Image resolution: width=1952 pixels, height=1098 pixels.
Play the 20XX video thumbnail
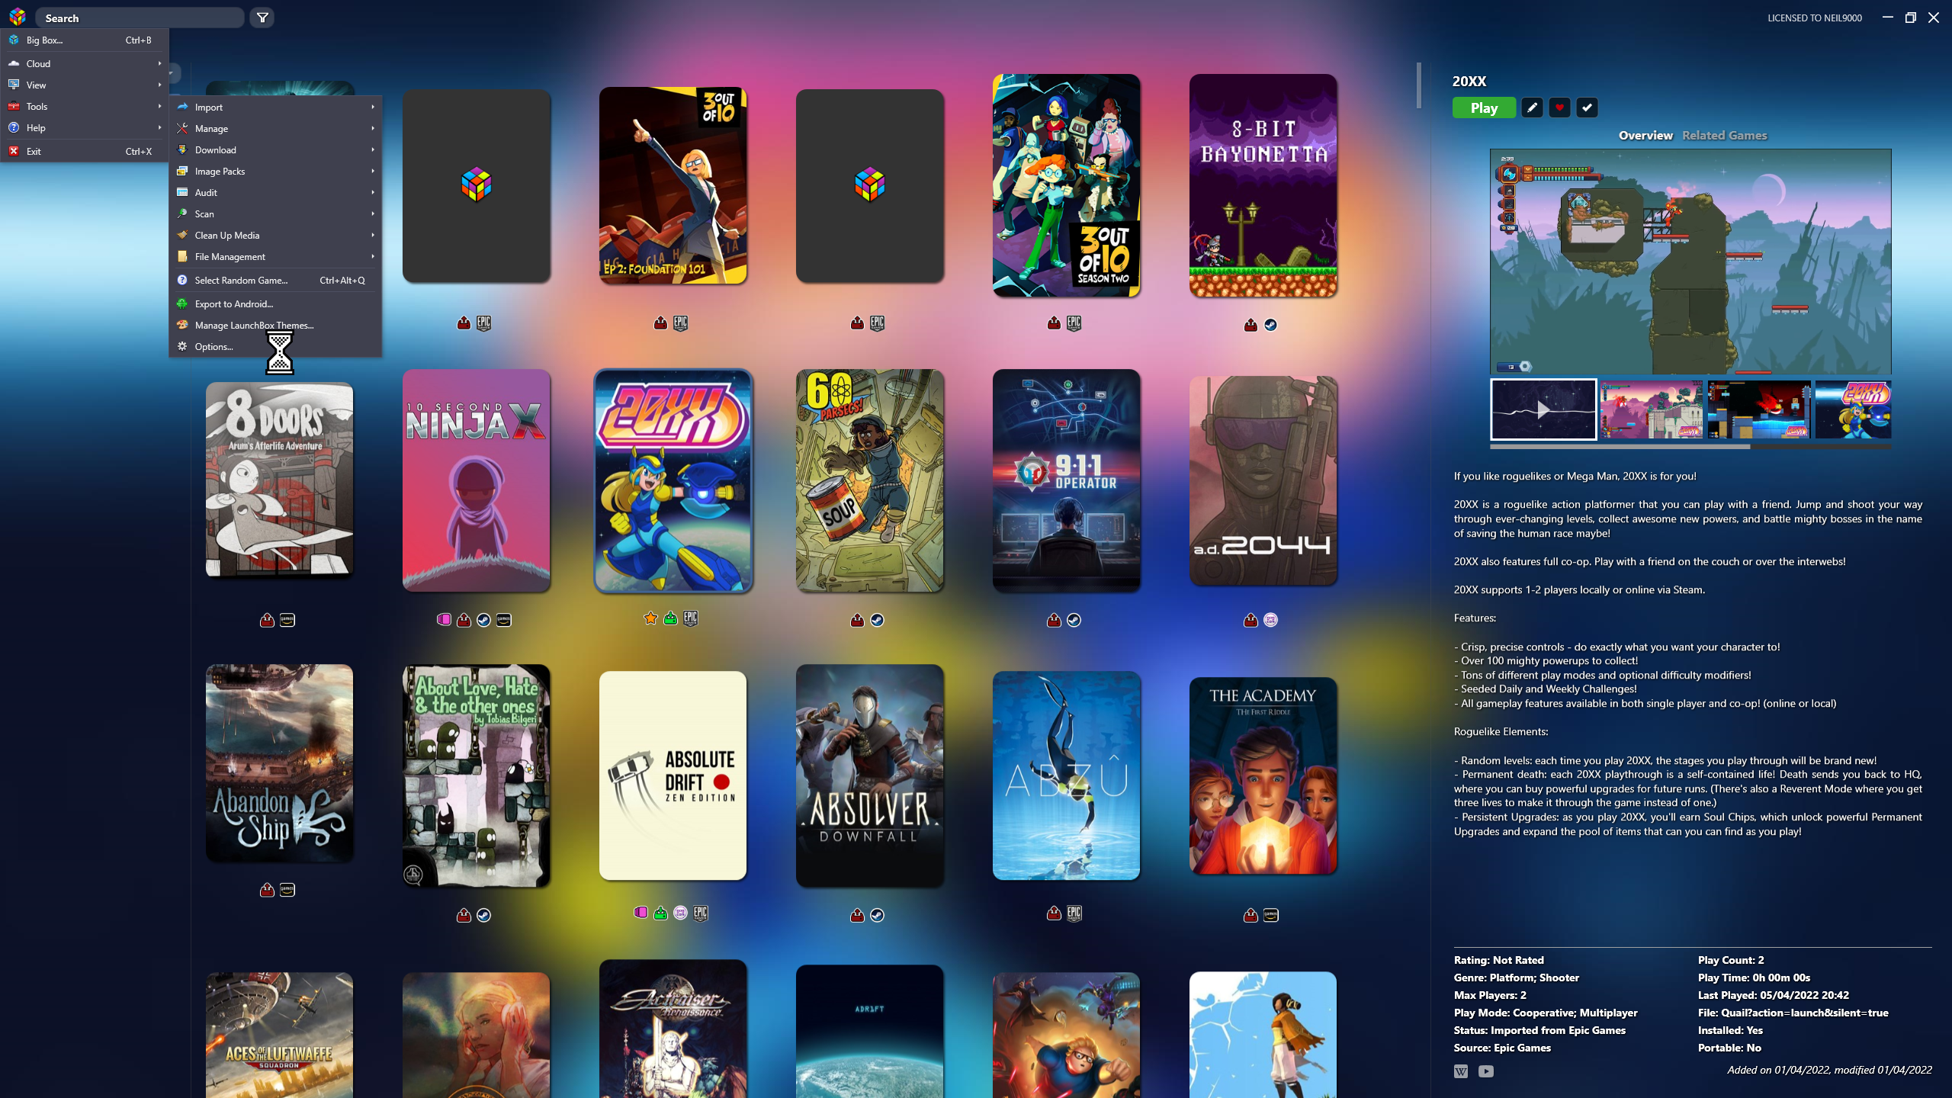(1543, 409)
